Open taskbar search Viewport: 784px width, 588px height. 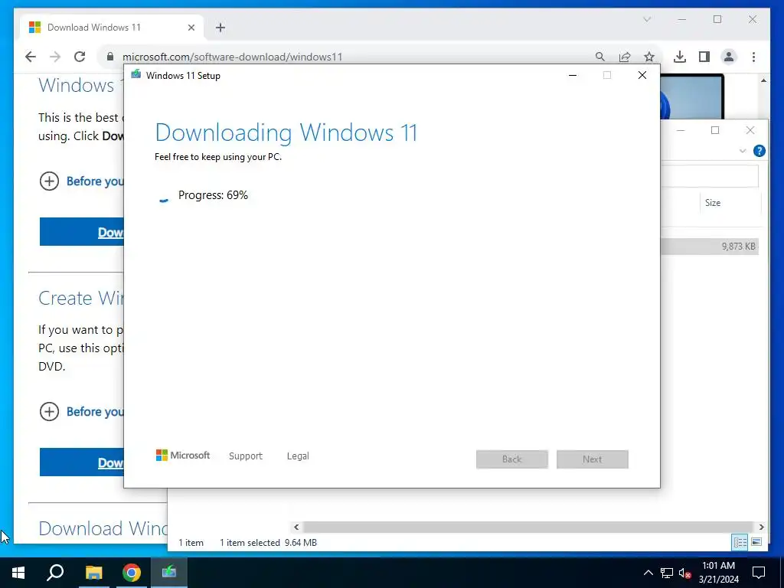(x=55, y=573)
